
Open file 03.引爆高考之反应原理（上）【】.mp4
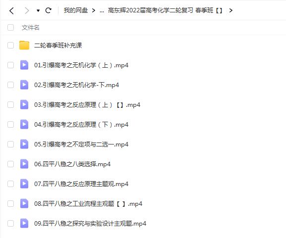(87, 105)
